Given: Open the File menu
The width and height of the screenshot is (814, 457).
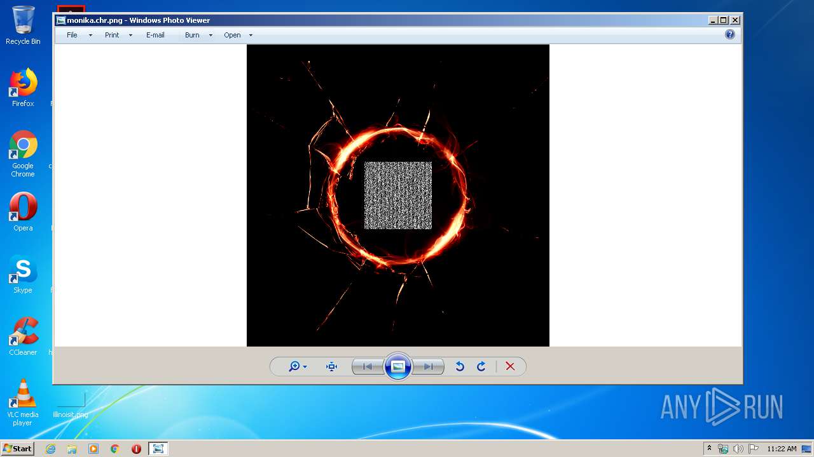Looking at the screenshot, I should click(72, 35).
